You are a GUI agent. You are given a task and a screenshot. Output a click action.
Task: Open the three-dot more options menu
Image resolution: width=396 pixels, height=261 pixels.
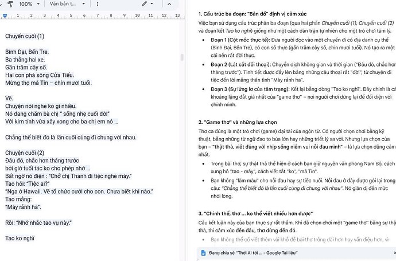(98, 4)
